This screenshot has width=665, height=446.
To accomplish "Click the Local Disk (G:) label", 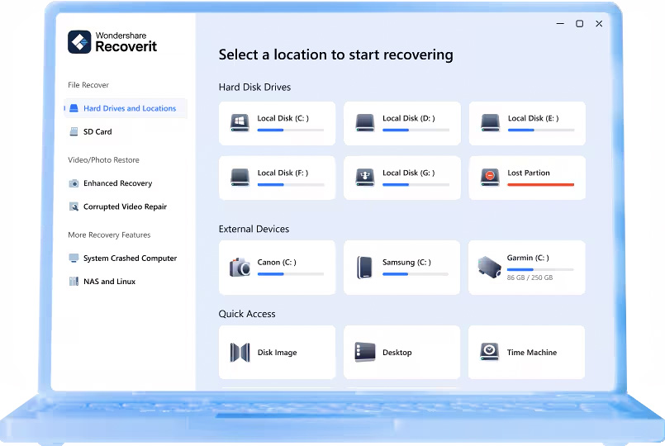I will [408, 173].
